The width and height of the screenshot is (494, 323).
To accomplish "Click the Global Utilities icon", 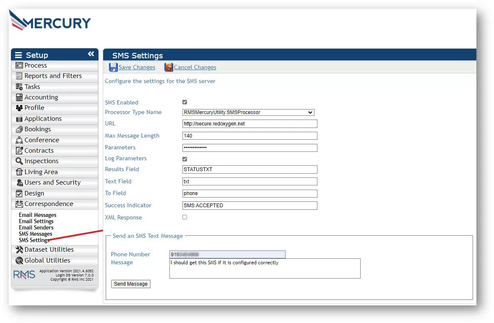I will click(x=19, y=260).
